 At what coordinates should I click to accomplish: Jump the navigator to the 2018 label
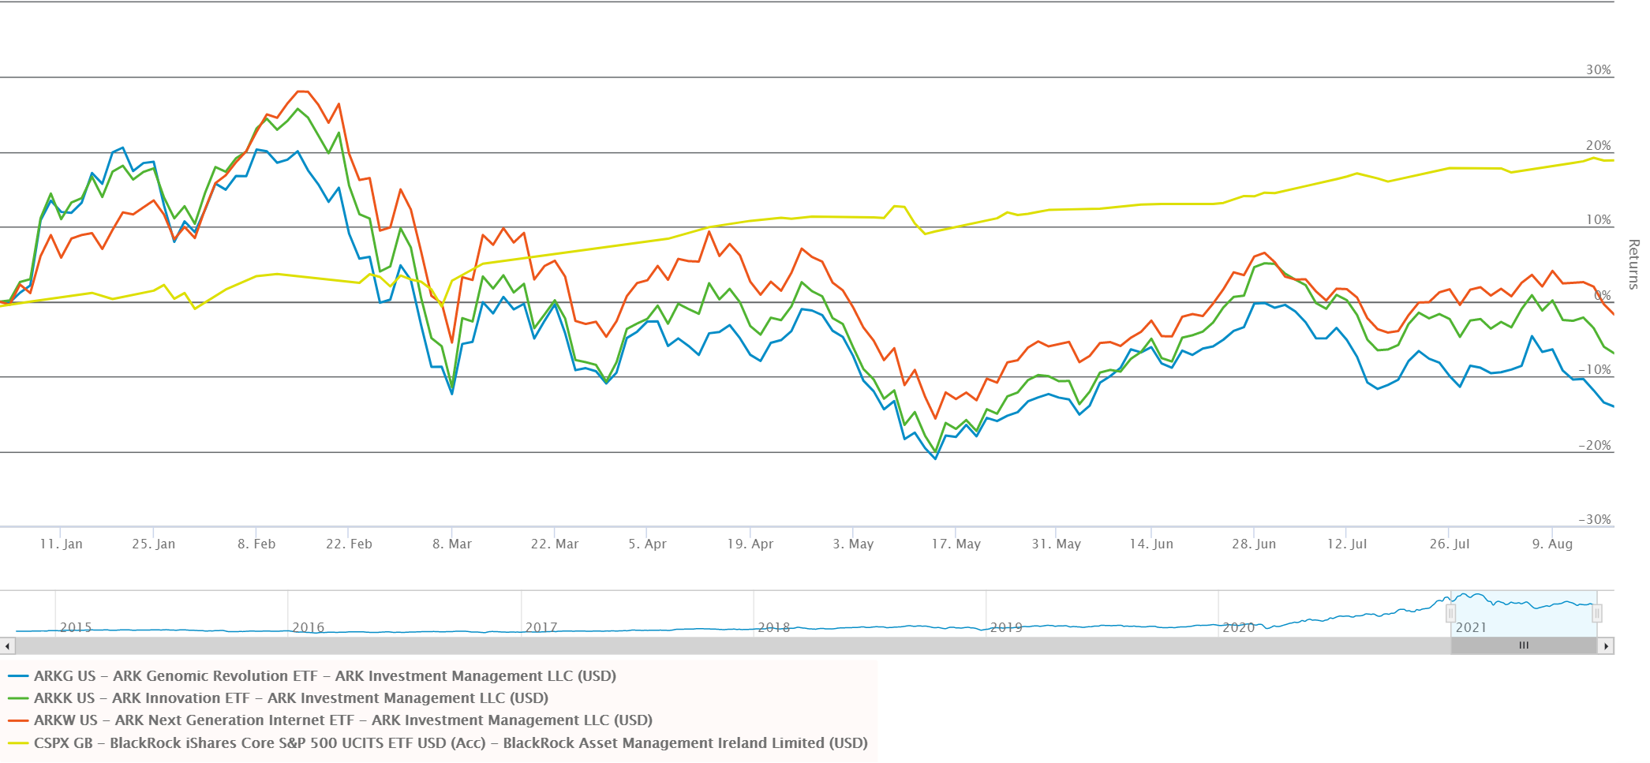pos(774,628)
